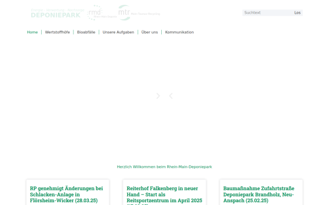Open the RP genehmigt Änderungen Schlacken-Anlage article
This screenshot has width=329, height=205.
click(66, 194)
